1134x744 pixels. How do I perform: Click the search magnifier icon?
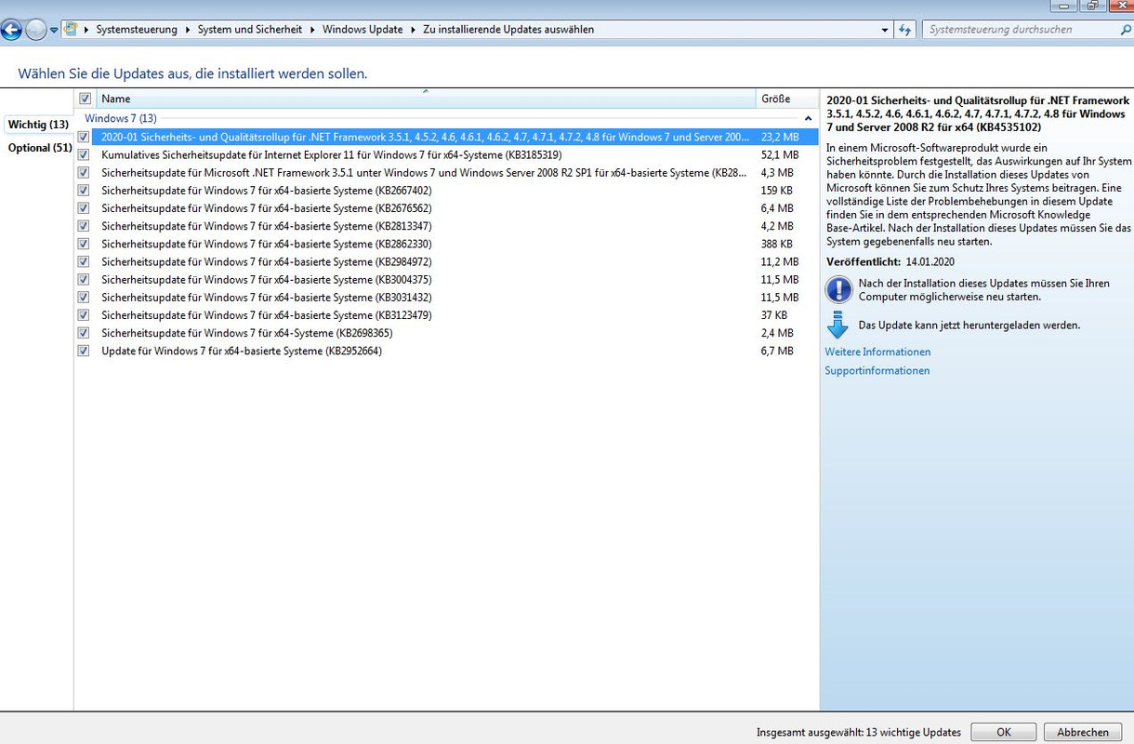coord(1127,30)
